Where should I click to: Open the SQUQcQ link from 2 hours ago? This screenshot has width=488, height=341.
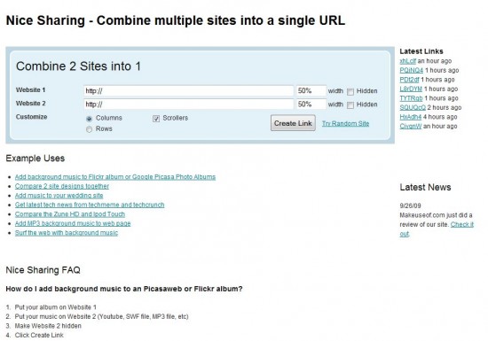tap(413, 107)
